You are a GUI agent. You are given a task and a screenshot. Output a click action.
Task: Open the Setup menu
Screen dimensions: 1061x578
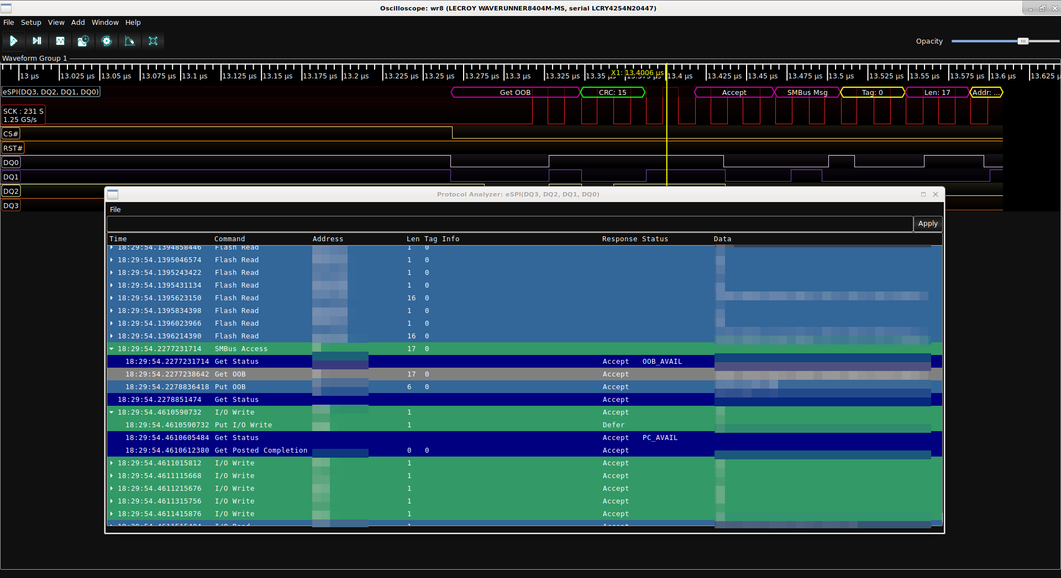(x=31, y=23)
